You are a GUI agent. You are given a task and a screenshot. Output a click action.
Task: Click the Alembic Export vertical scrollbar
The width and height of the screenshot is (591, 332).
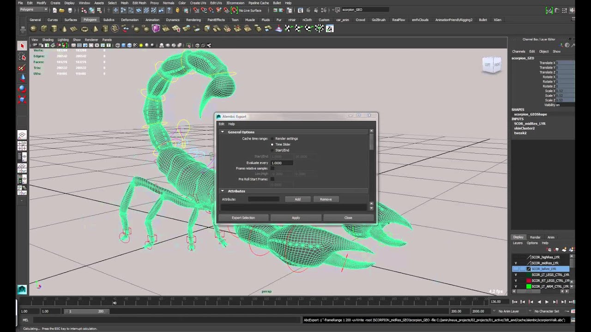coord(371,142)
